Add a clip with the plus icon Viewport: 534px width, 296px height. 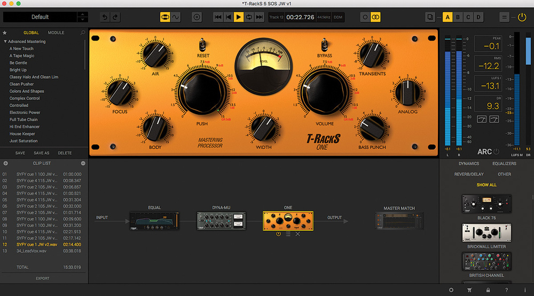tap(5, 163)
